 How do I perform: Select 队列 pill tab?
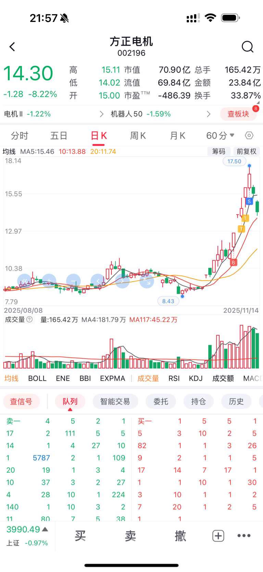pos(70,401)
